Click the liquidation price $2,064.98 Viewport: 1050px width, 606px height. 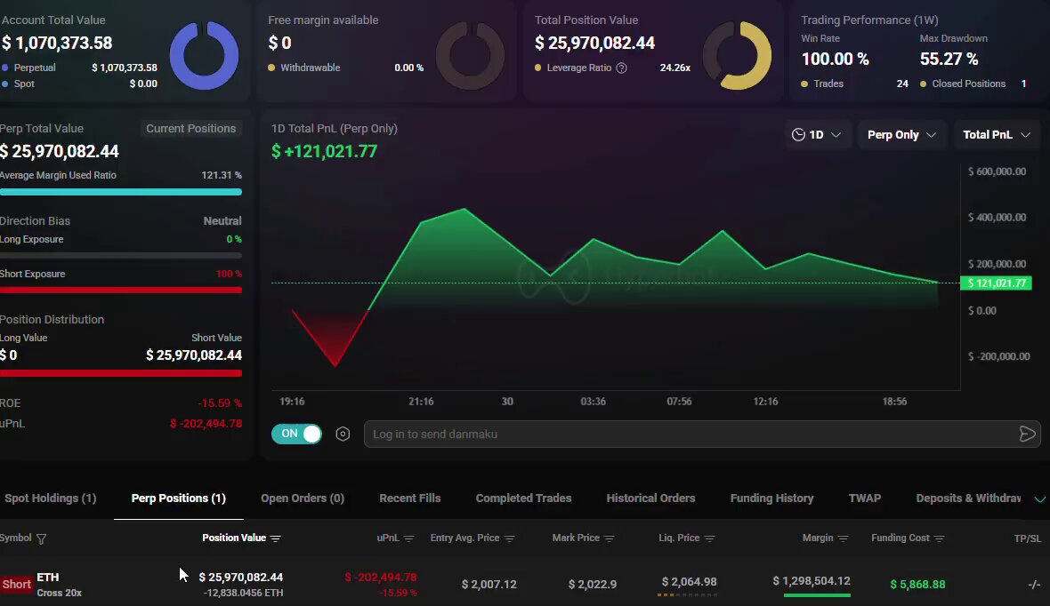click(689, 582)
